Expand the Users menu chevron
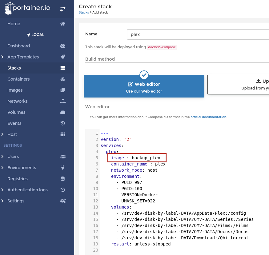The width and height of the screenshot is (269, 255). tap(2, 157)
